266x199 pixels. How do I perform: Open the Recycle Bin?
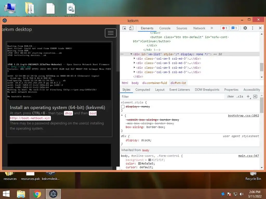coord(253,176)
